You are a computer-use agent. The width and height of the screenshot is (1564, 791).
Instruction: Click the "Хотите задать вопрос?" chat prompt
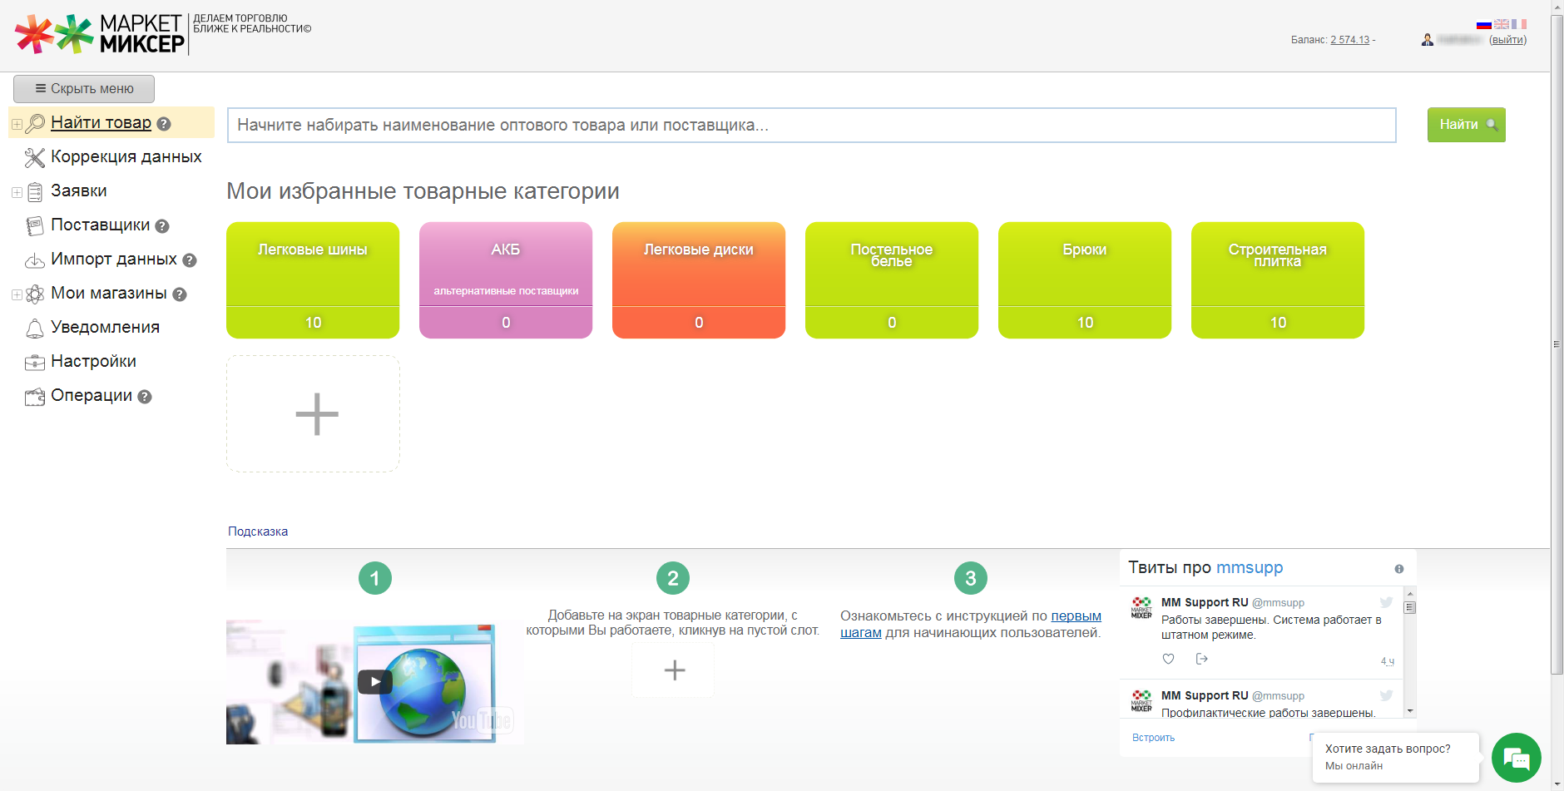(1395, 757)
